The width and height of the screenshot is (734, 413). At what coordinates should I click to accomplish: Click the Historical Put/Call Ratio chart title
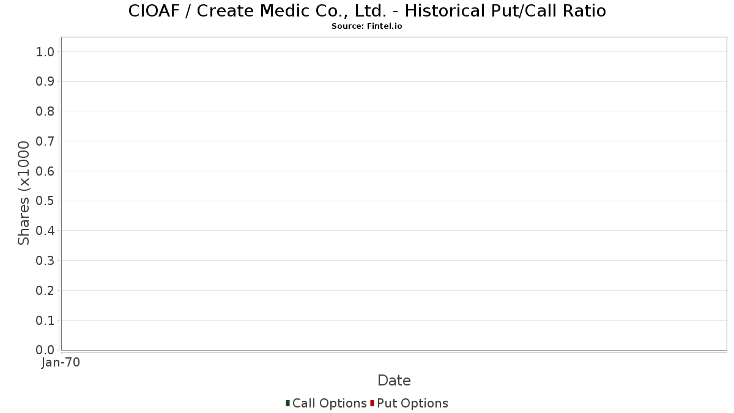coord(367,11)
